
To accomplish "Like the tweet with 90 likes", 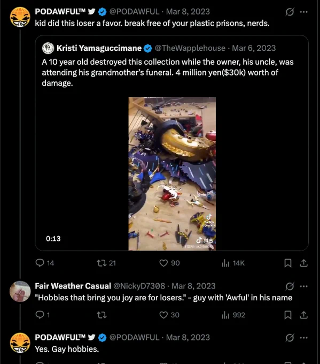I will point(163,263).
